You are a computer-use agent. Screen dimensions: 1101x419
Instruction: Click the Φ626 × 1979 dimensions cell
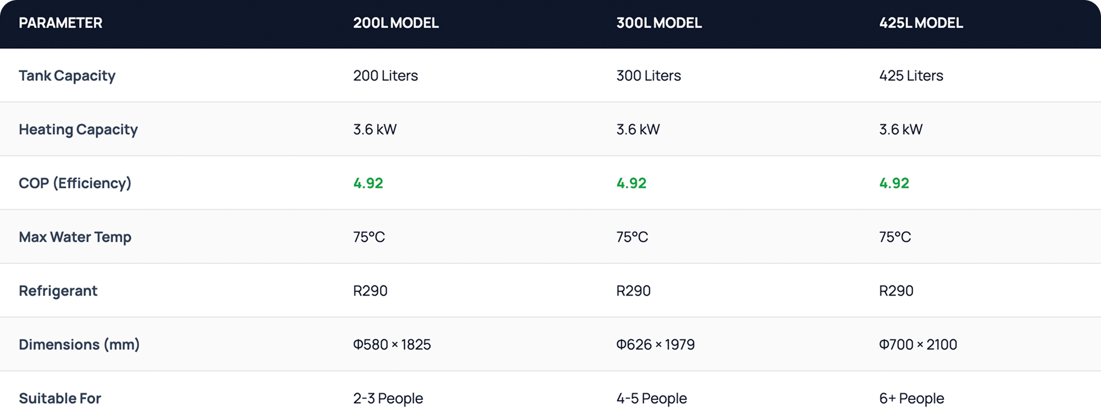tap(655, 344)
